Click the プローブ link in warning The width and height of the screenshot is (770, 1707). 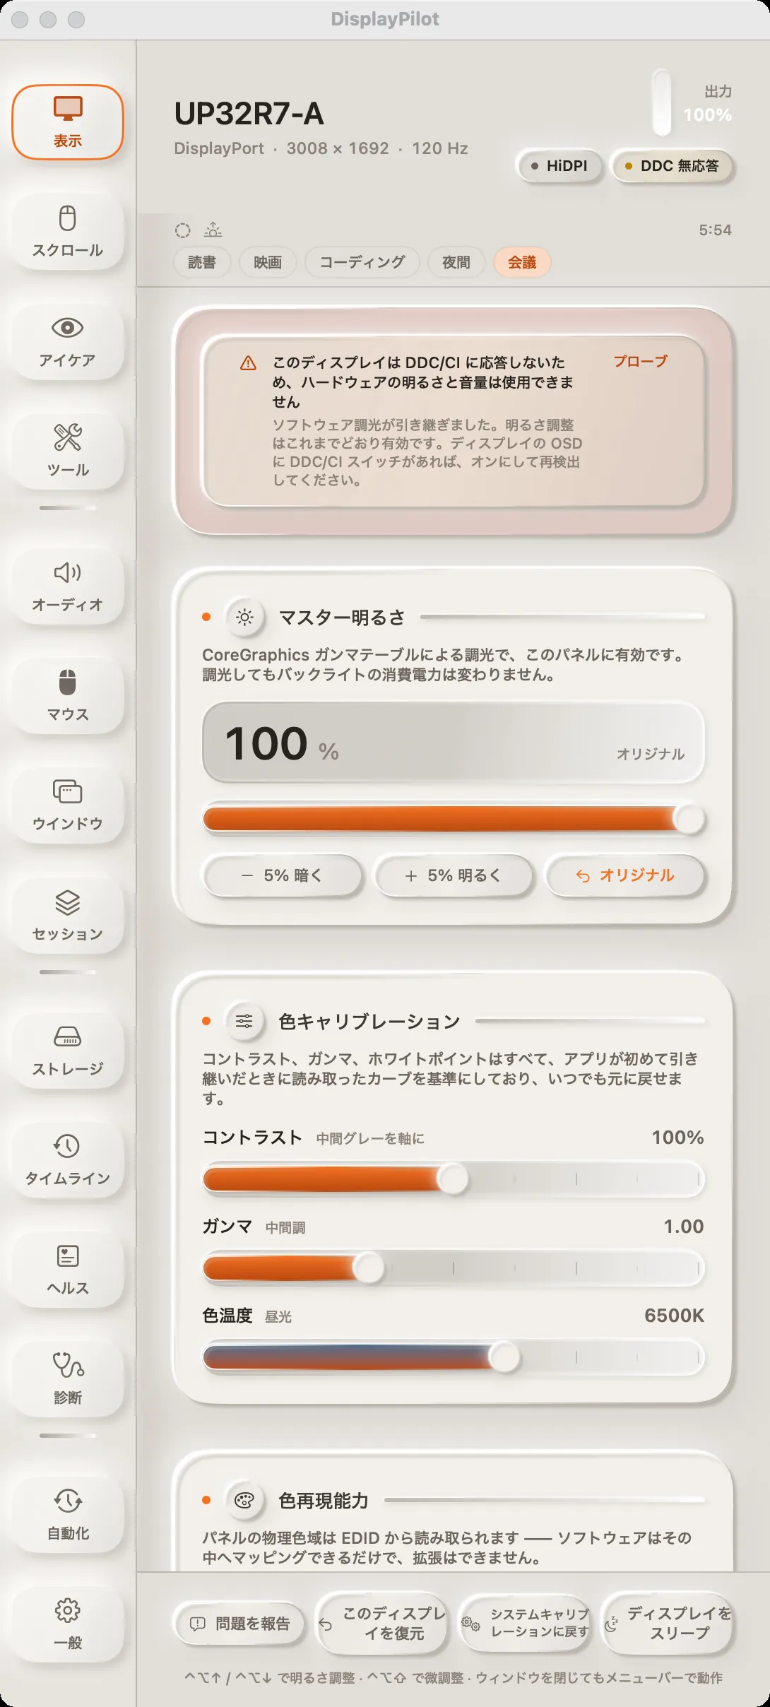click(x=640, y=362)
